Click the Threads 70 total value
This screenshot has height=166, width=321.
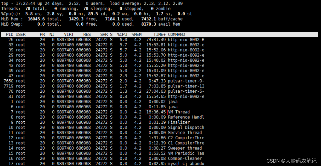(28, 9)
